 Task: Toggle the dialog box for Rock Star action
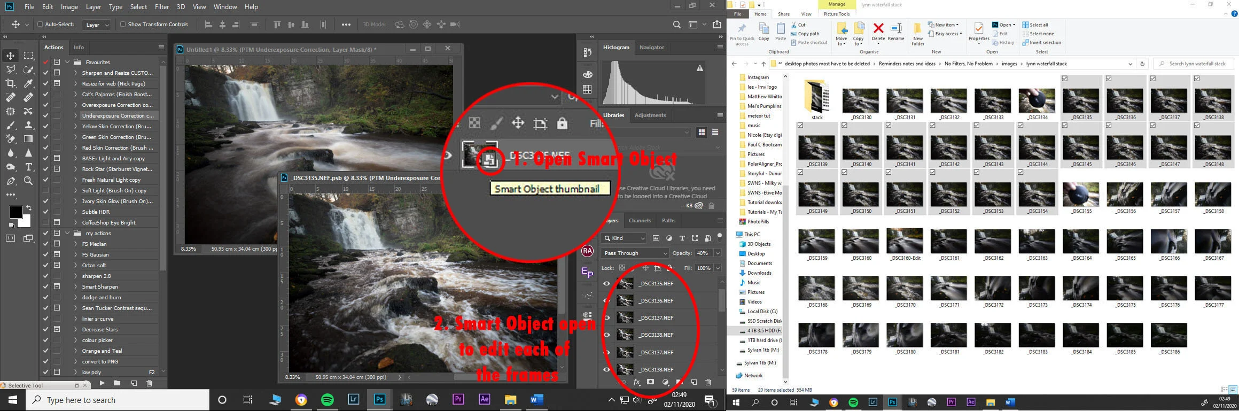click(57, 169)
